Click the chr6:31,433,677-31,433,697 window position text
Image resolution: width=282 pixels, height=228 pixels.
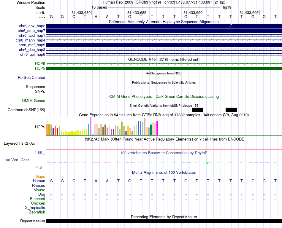coord(195,2)
